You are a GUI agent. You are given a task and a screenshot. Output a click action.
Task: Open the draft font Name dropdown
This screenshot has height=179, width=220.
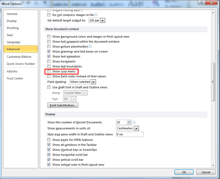click(85, 93)
